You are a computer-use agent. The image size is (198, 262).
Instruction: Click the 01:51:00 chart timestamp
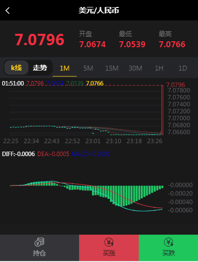pyautogui.click(x=13, y=83)
